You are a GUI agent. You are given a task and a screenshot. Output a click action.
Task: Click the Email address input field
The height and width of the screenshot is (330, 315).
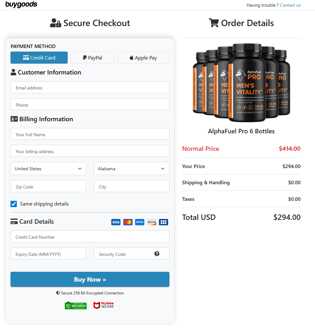[90, 87]
